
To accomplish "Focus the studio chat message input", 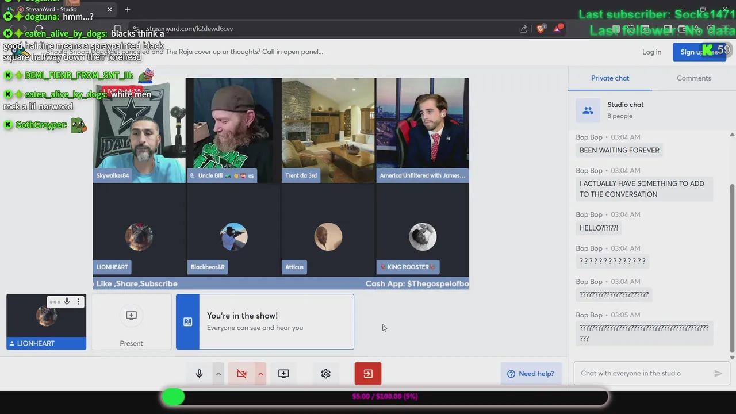I will tap(643, 373).
